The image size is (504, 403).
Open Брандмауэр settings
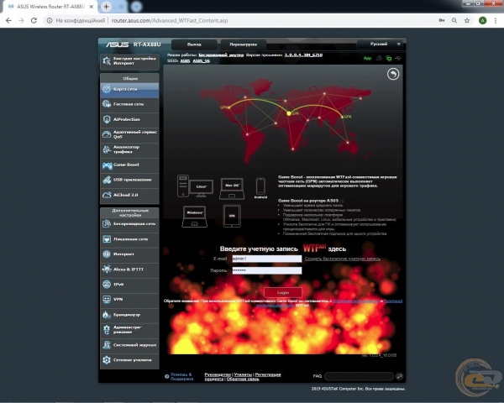pyautogui.click(x=129, y=315)
